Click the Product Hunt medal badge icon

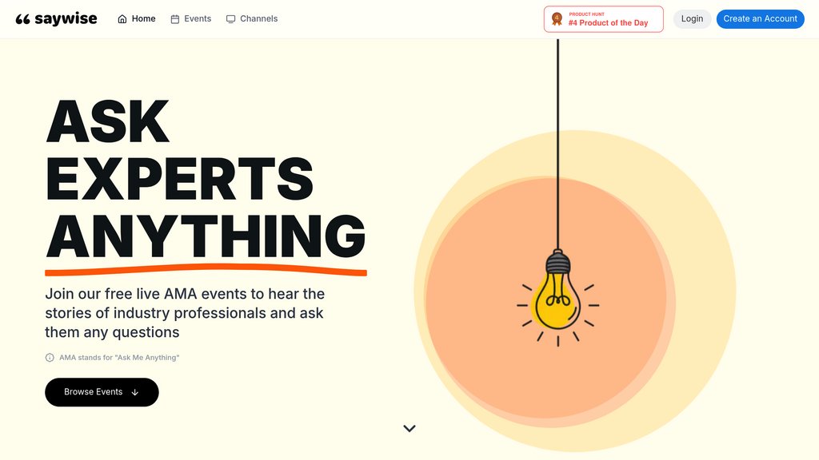tap(557, 19)
